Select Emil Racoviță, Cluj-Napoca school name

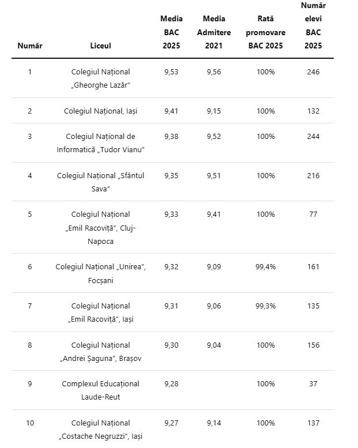pos(100,228)
